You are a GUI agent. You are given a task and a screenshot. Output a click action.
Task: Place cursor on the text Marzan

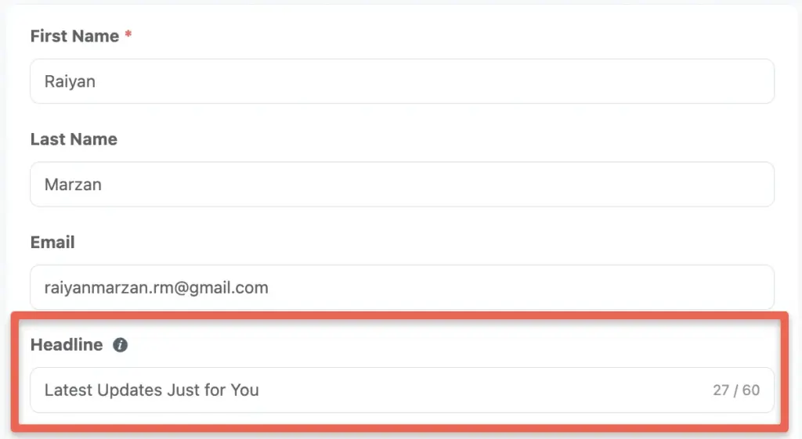(73, 185)
